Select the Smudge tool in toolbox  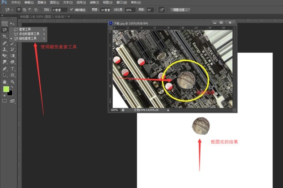pyautogui.click(x=5, y=62)
